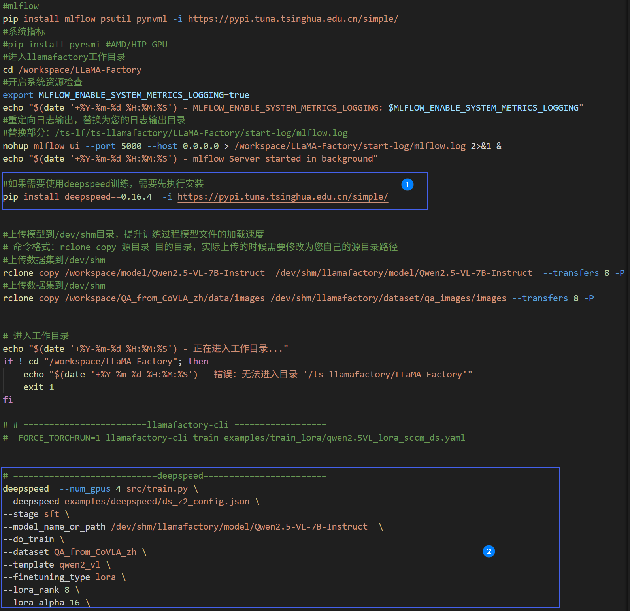630x611 pixels.
Task: Click the 'then' keyword in if statement
Action: click(198, 362)
